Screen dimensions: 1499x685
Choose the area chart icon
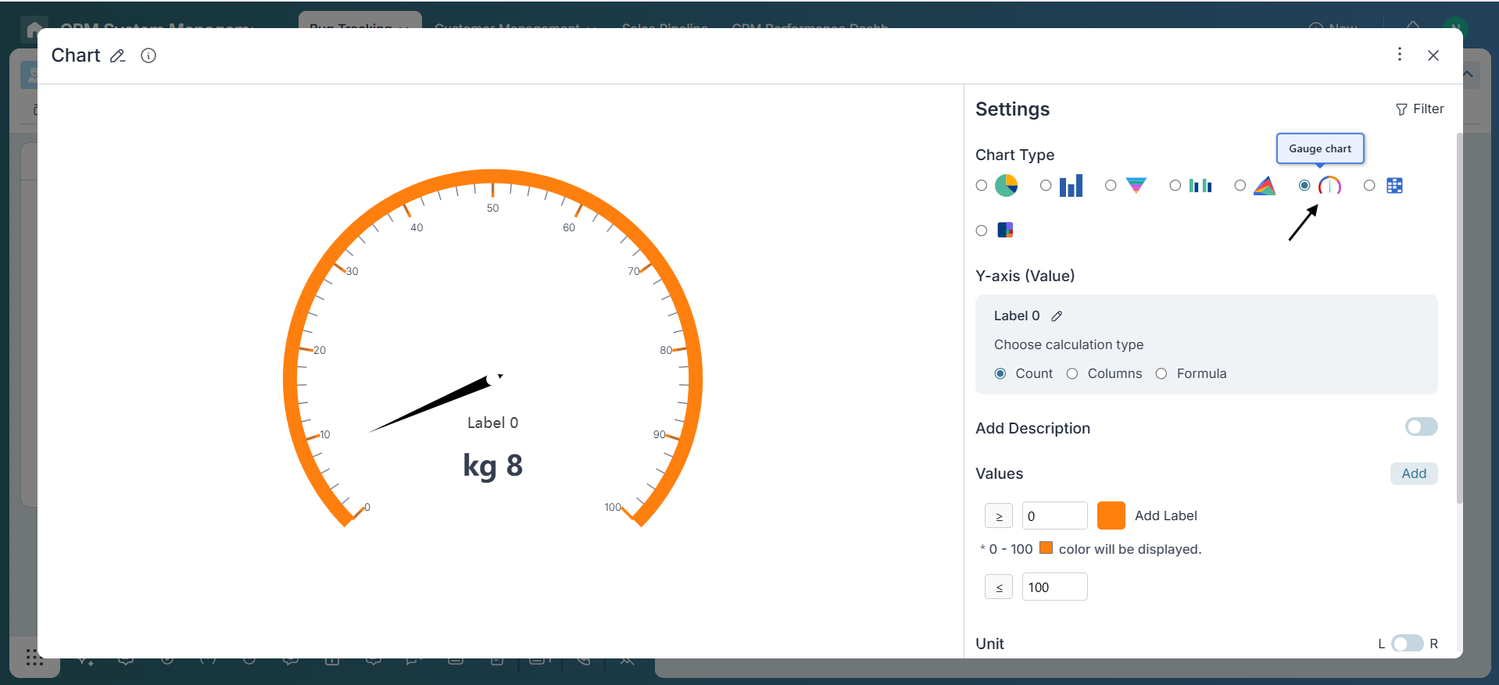tap(1265, 185)
